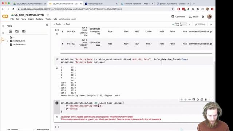
Task: Open RAM and Disk connection dropdown
Action: 189,24
